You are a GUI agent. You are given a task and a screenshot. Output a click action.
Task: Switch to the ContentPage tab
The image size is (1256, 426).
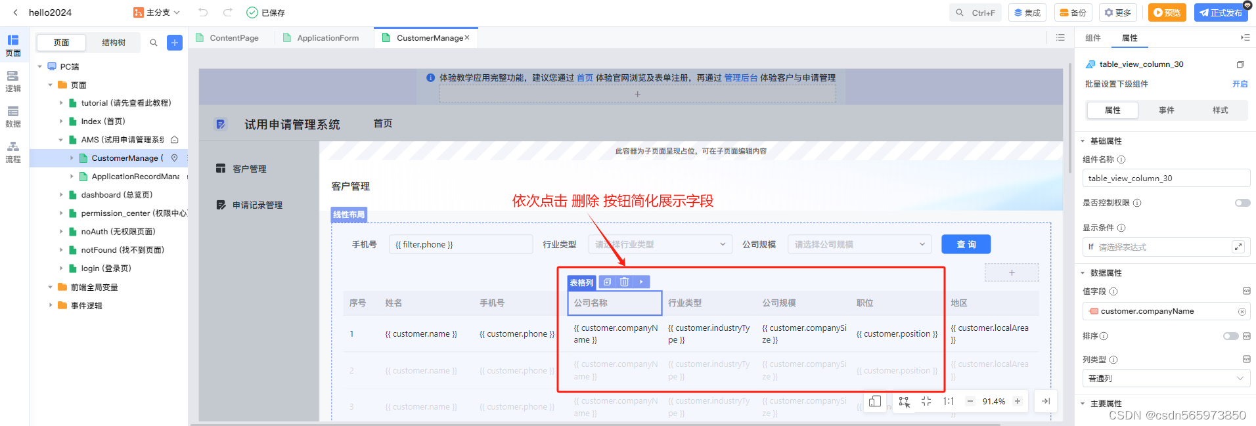tap(227, 38)
